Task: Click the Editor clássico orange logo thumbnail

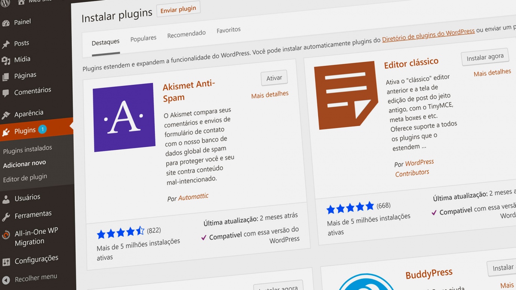Action: coord(346,95)
